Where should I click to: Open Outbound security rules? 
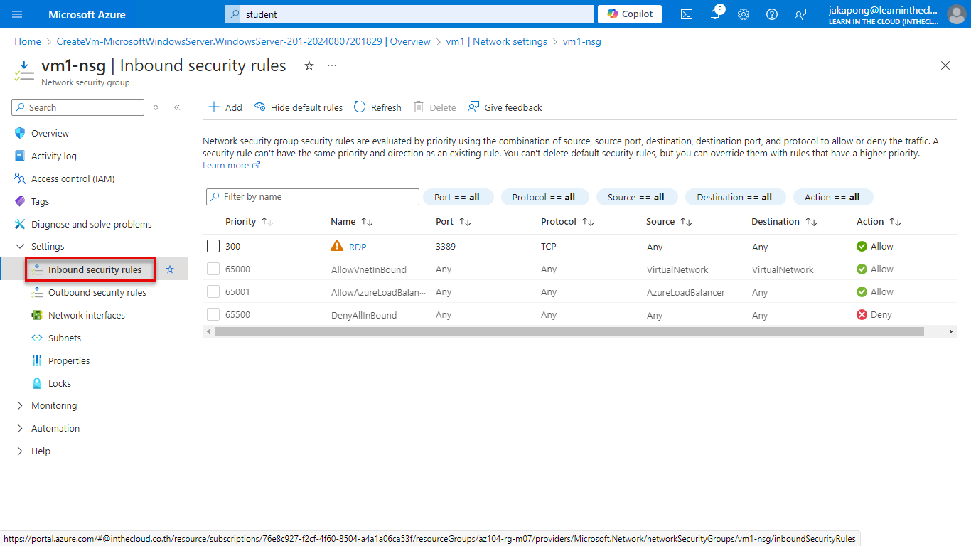(97, 292)
